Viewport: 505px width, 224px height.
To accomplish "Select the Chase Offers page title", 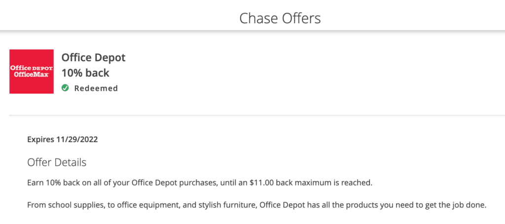I will coord(280,18).
